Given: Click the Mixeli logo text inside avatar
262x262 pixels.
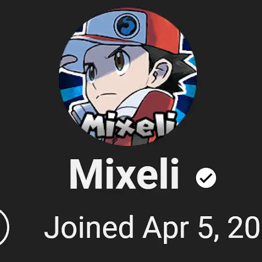Looking at the screenshot, I should click(x=129, y=124).
